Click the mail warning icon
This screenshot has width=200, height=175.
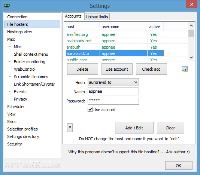[x=185, y=69]
